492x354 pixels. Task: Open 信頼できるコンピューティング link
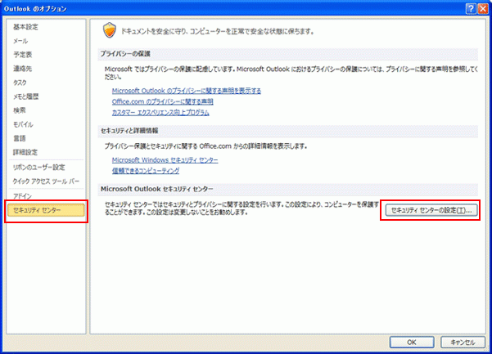click(146, 171)
